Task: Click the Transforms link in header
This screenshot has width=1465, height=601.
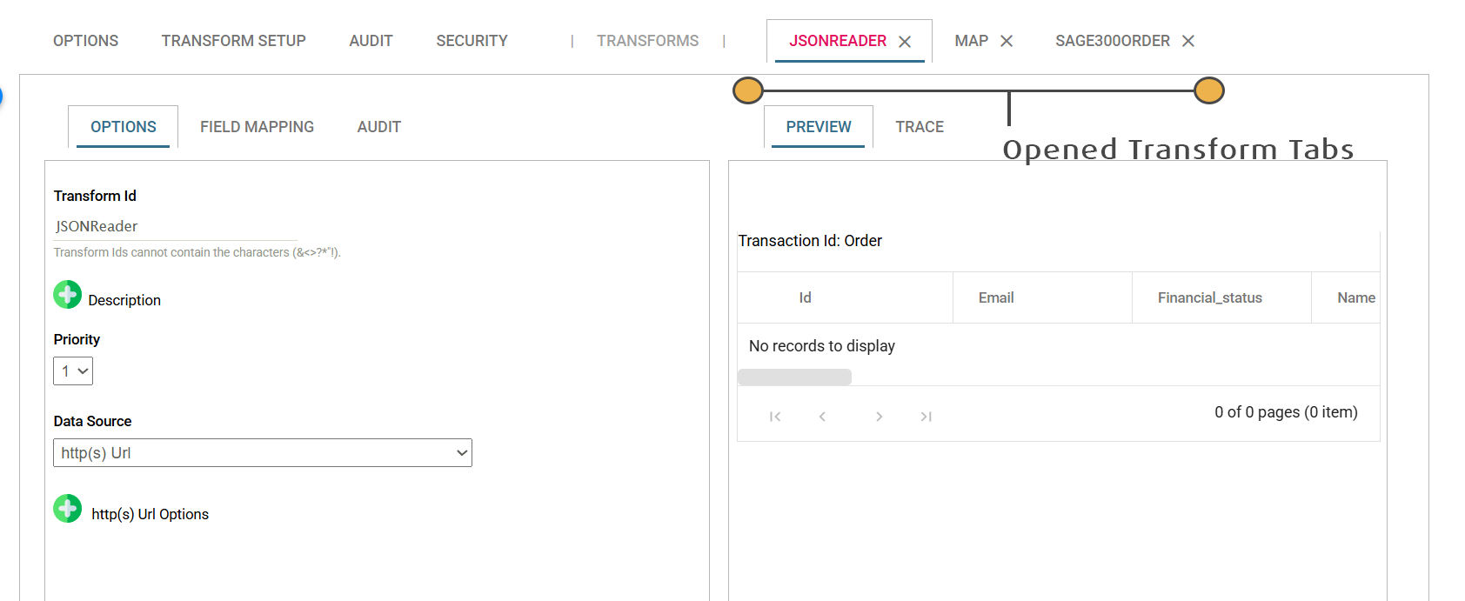Action: [x=647, y=41]
